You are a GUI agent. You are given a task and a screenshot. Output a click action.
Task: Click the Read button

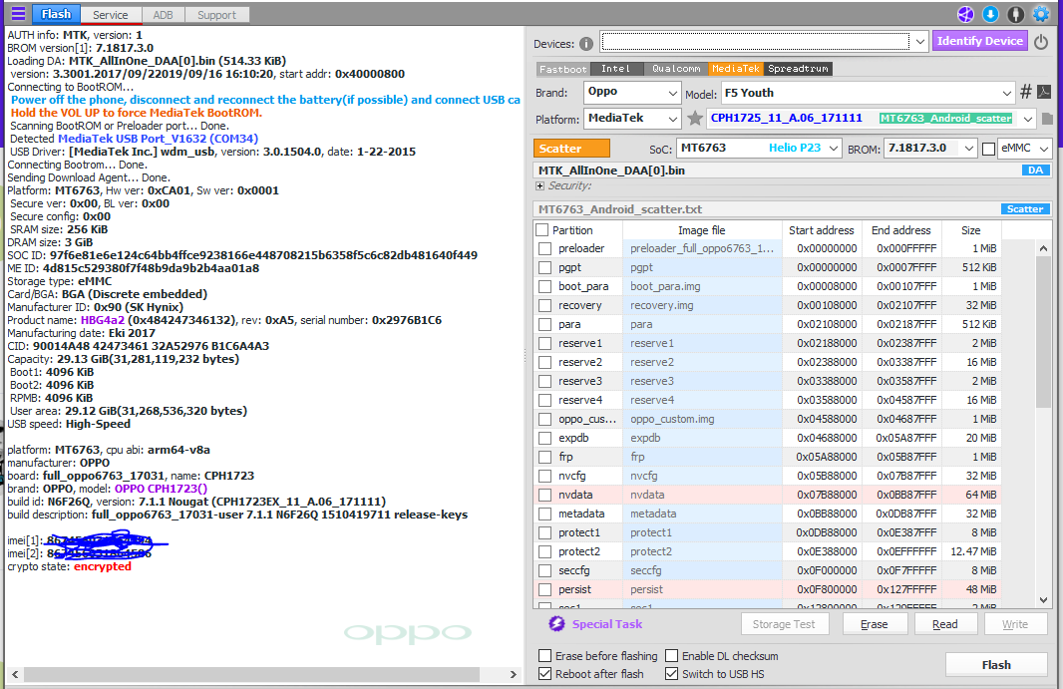[945, 624]
